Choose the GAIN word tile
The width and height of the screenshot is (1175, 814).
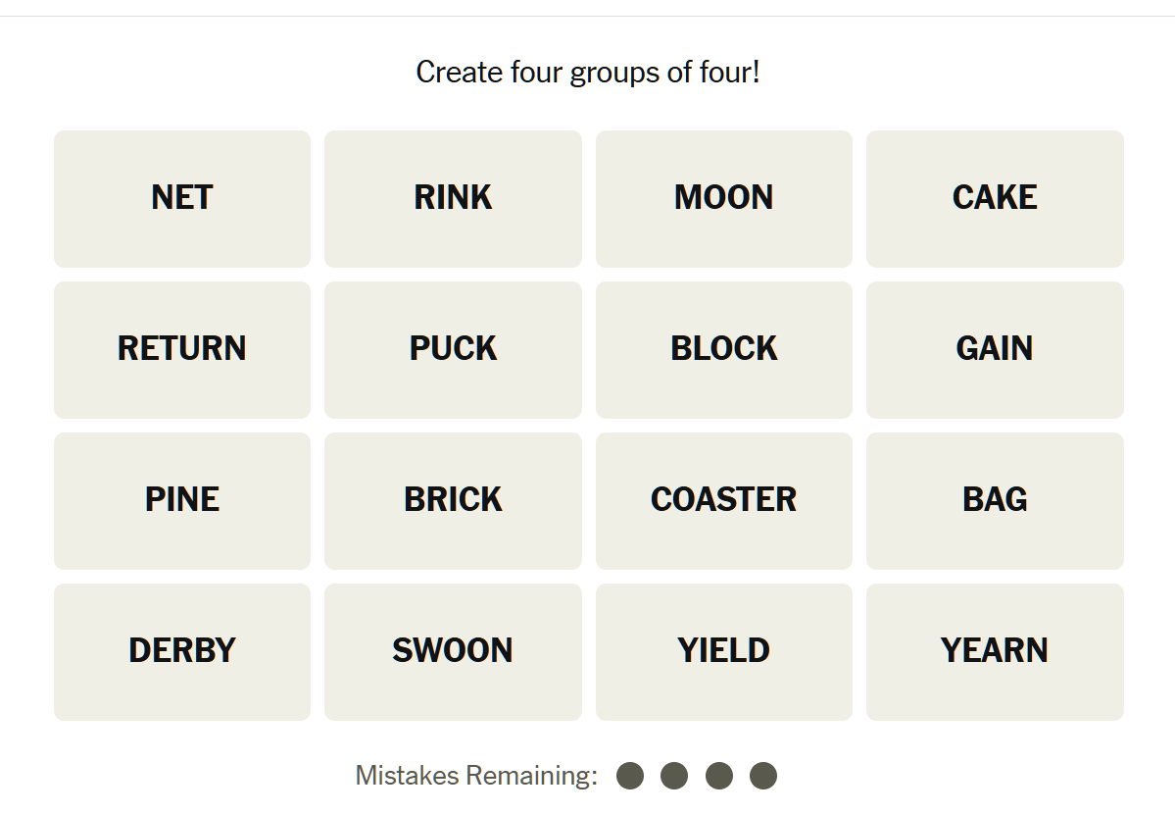click(x=995, y=349)
